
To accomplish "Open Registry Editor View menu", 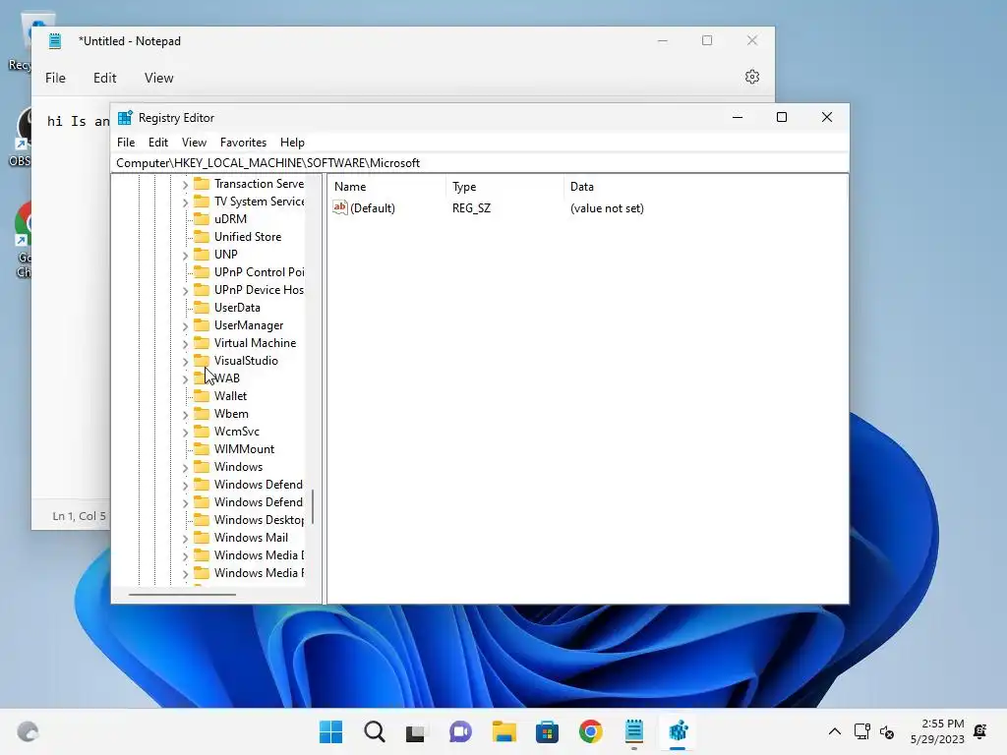I will (194, 143).
